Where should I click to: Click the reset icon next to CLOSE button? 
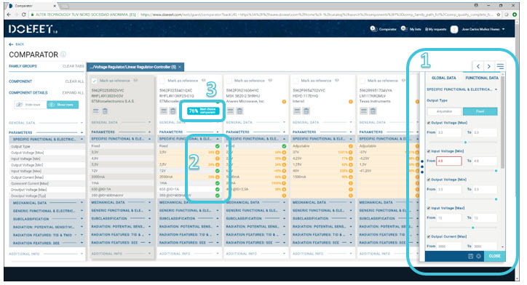(x=478, y=256)
